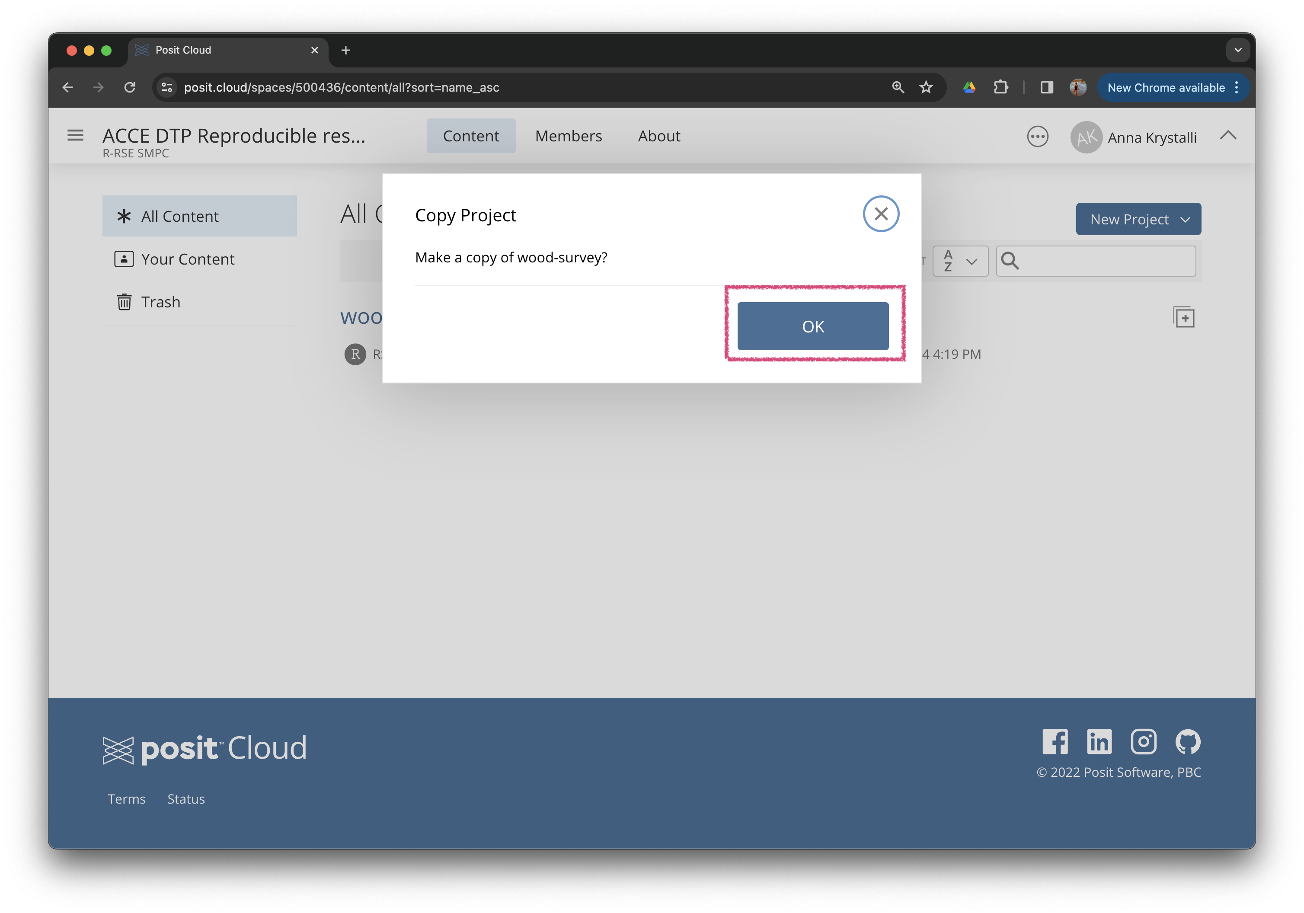Open the hamburger navigation menu

tap(76, 136)
